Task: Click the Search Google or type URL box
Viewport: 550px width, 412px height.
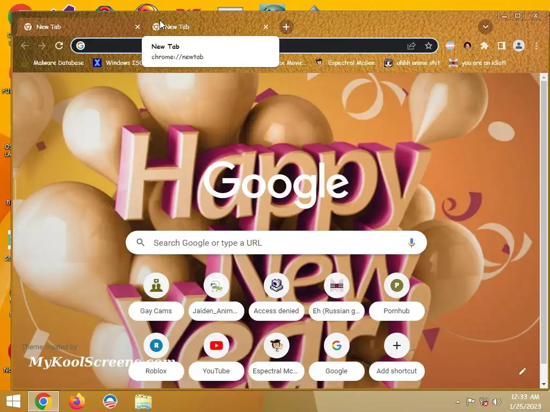Action: click(276, 242)
